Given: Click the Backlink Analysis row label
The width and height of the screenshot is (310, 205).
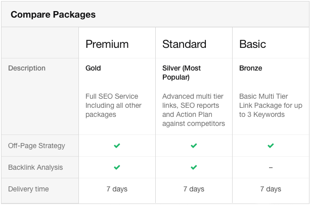Looking at the screenshot, I should 35,167.
